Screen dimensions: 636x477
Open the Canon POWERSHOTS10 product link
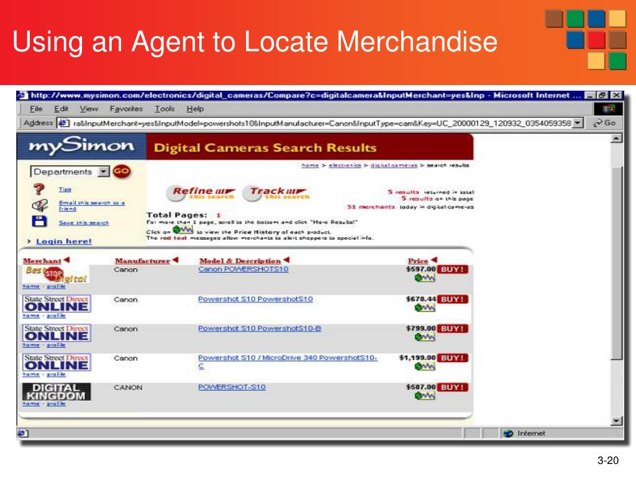click(243, 270)
